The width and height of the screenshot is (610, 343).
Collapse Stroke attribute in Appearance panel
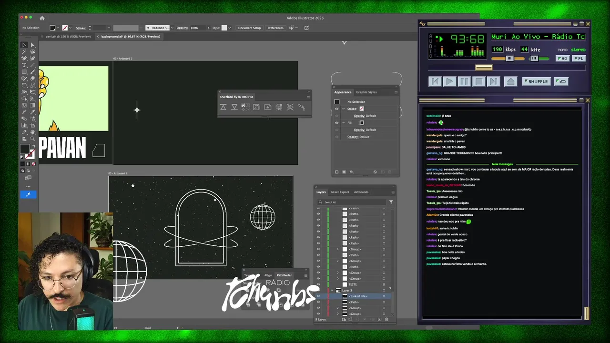pos(344,109)
